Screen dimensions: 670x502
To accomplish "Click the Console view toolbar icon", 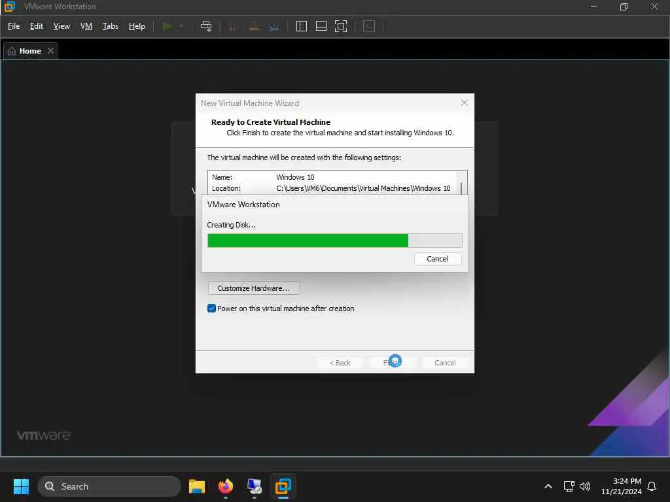I will click(x=369, y=26).
